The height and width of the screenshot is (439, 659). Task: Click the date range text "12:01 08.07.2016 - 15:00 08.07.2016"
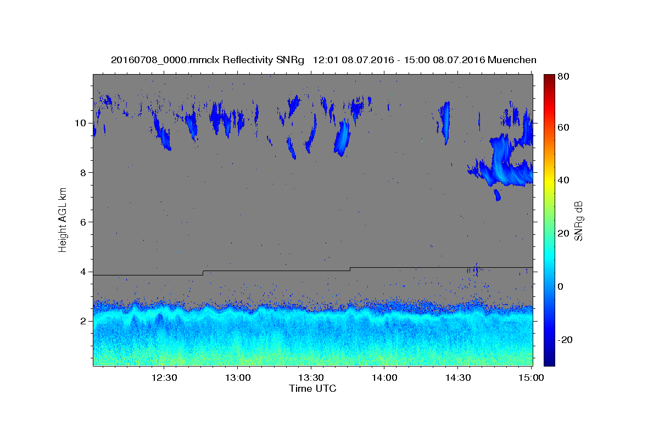click(x=399, y=60)
